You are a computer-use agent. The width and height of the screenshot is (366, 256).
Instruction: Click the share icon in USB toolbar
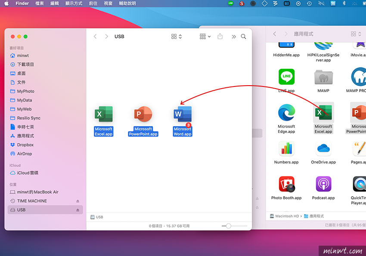[x=220, y=37]
